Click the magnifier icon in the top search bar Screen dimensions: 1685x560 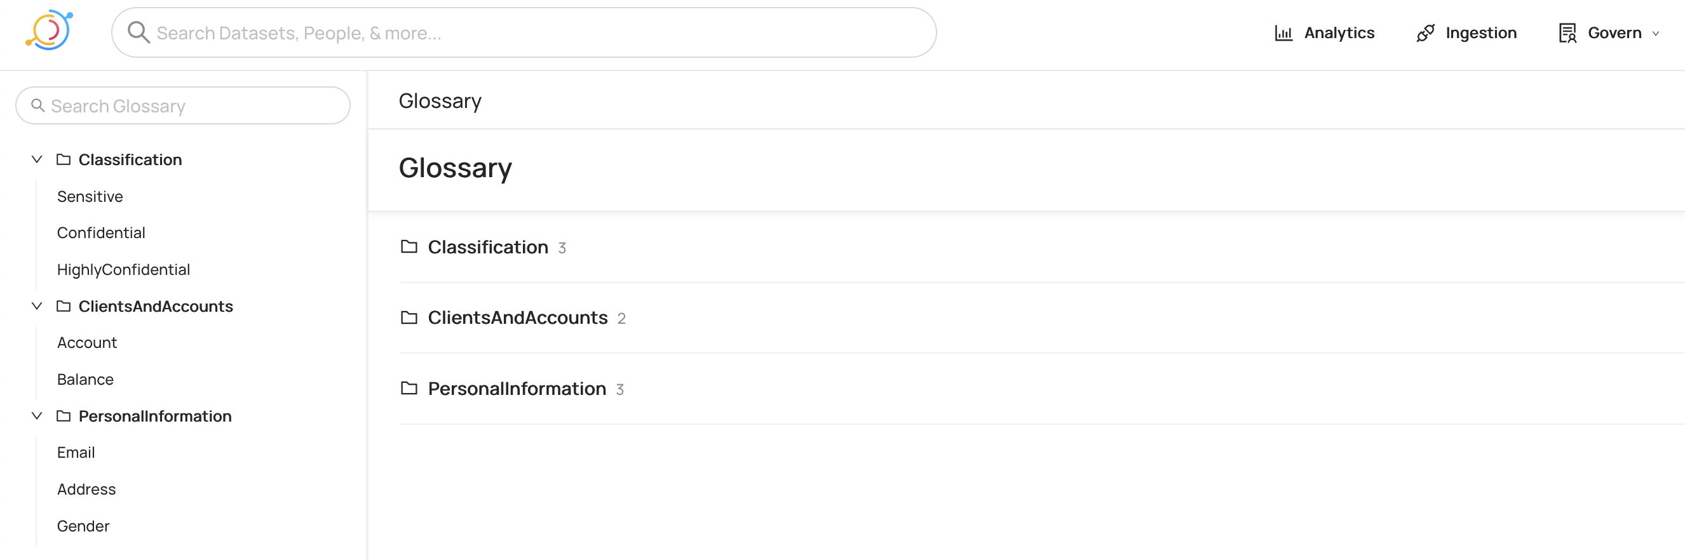coord(138,32)
